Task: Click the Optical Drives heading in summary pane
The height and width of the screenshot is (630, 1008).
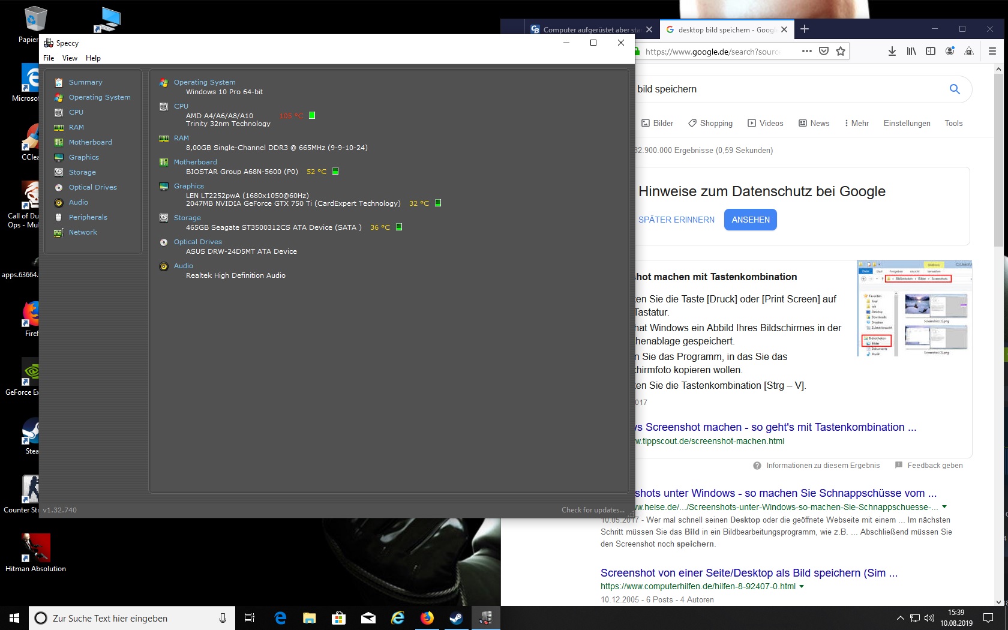Action: [x=198, y=242]
